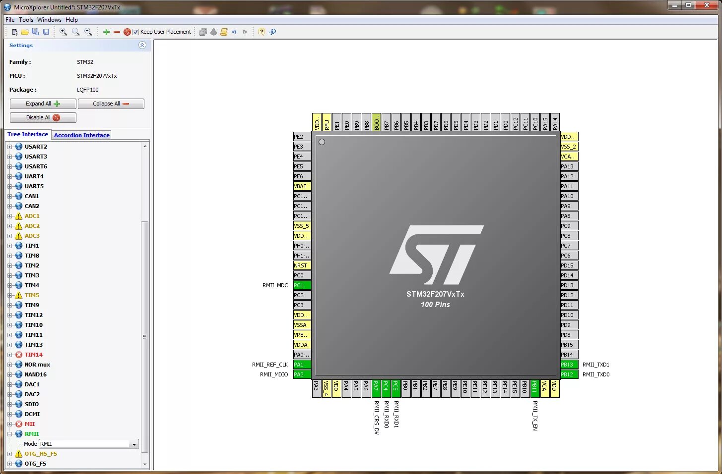
Task: Click green pin PB13 on chip
Action: click(x=569, y=365)
